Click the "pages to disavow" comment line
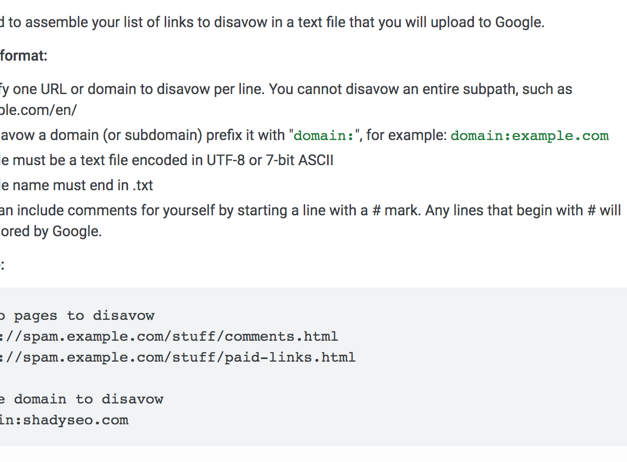The image size is (627, 462). click(x=84, y=316)
